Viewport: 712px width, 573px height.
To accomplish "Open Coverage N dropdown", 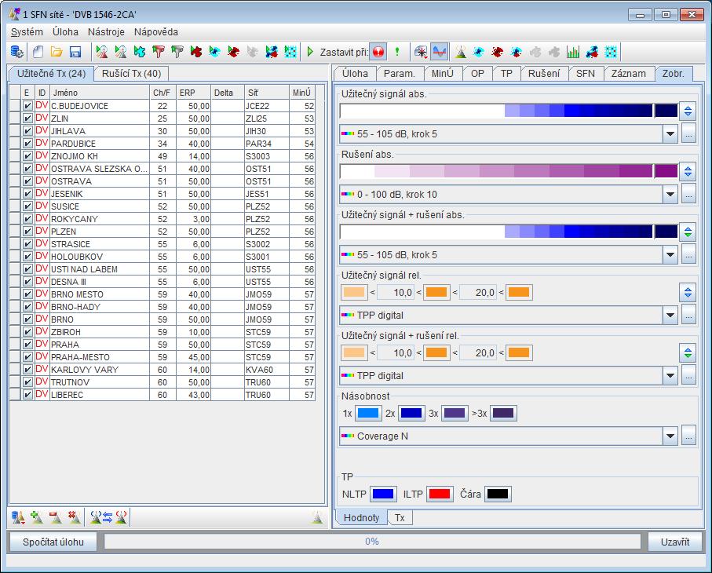I will 509,436.
